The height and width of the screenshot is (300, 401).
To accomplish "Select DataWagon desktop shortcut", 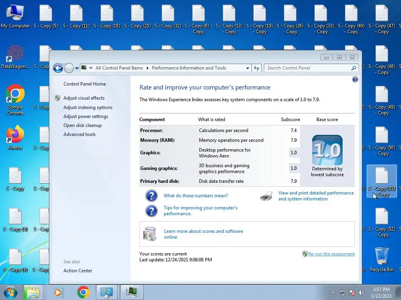I will click(15, 57).
